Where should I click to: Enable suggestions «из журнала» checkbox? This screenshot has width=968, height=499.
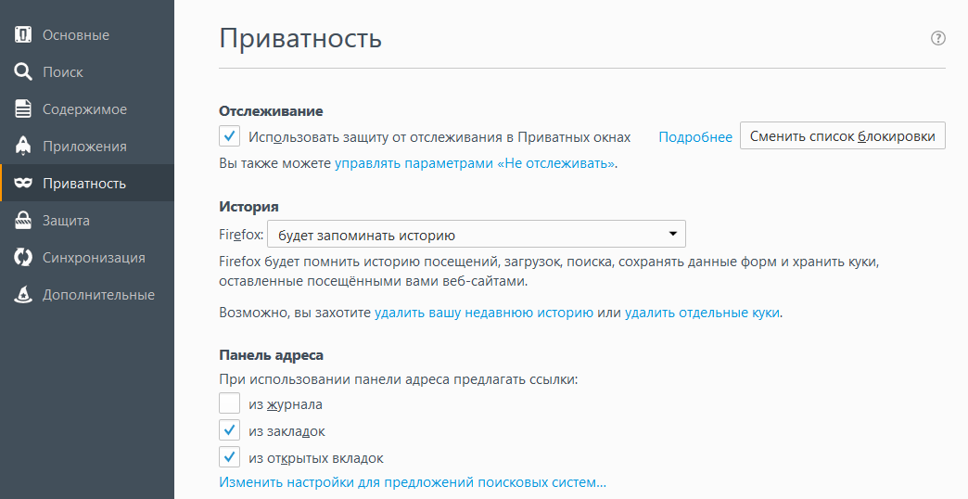click(x=229, y=403)
